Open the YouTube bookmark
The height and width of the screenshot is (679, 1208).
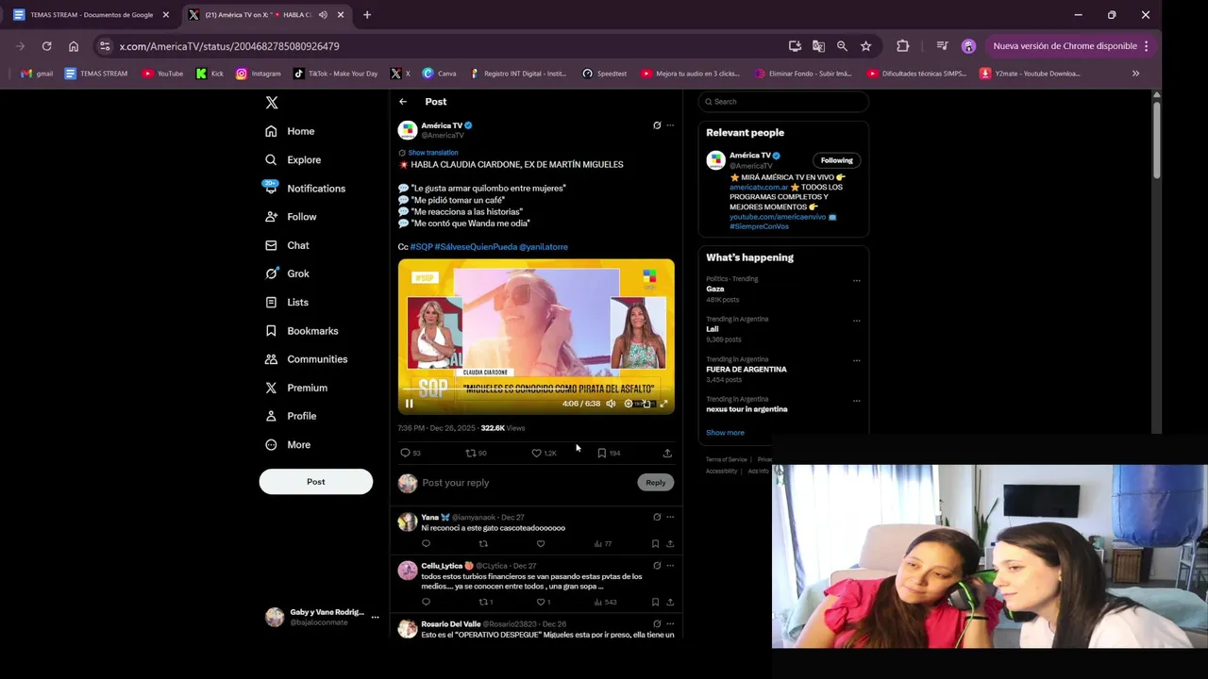click(163, 74)
